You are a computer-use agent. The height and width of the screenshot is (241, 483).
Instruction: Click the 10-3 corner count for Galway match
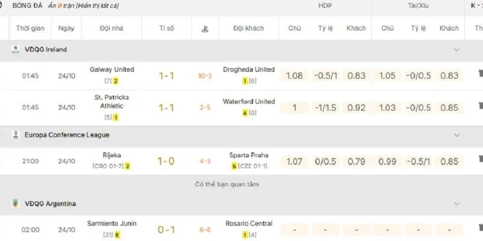(205, 76)
